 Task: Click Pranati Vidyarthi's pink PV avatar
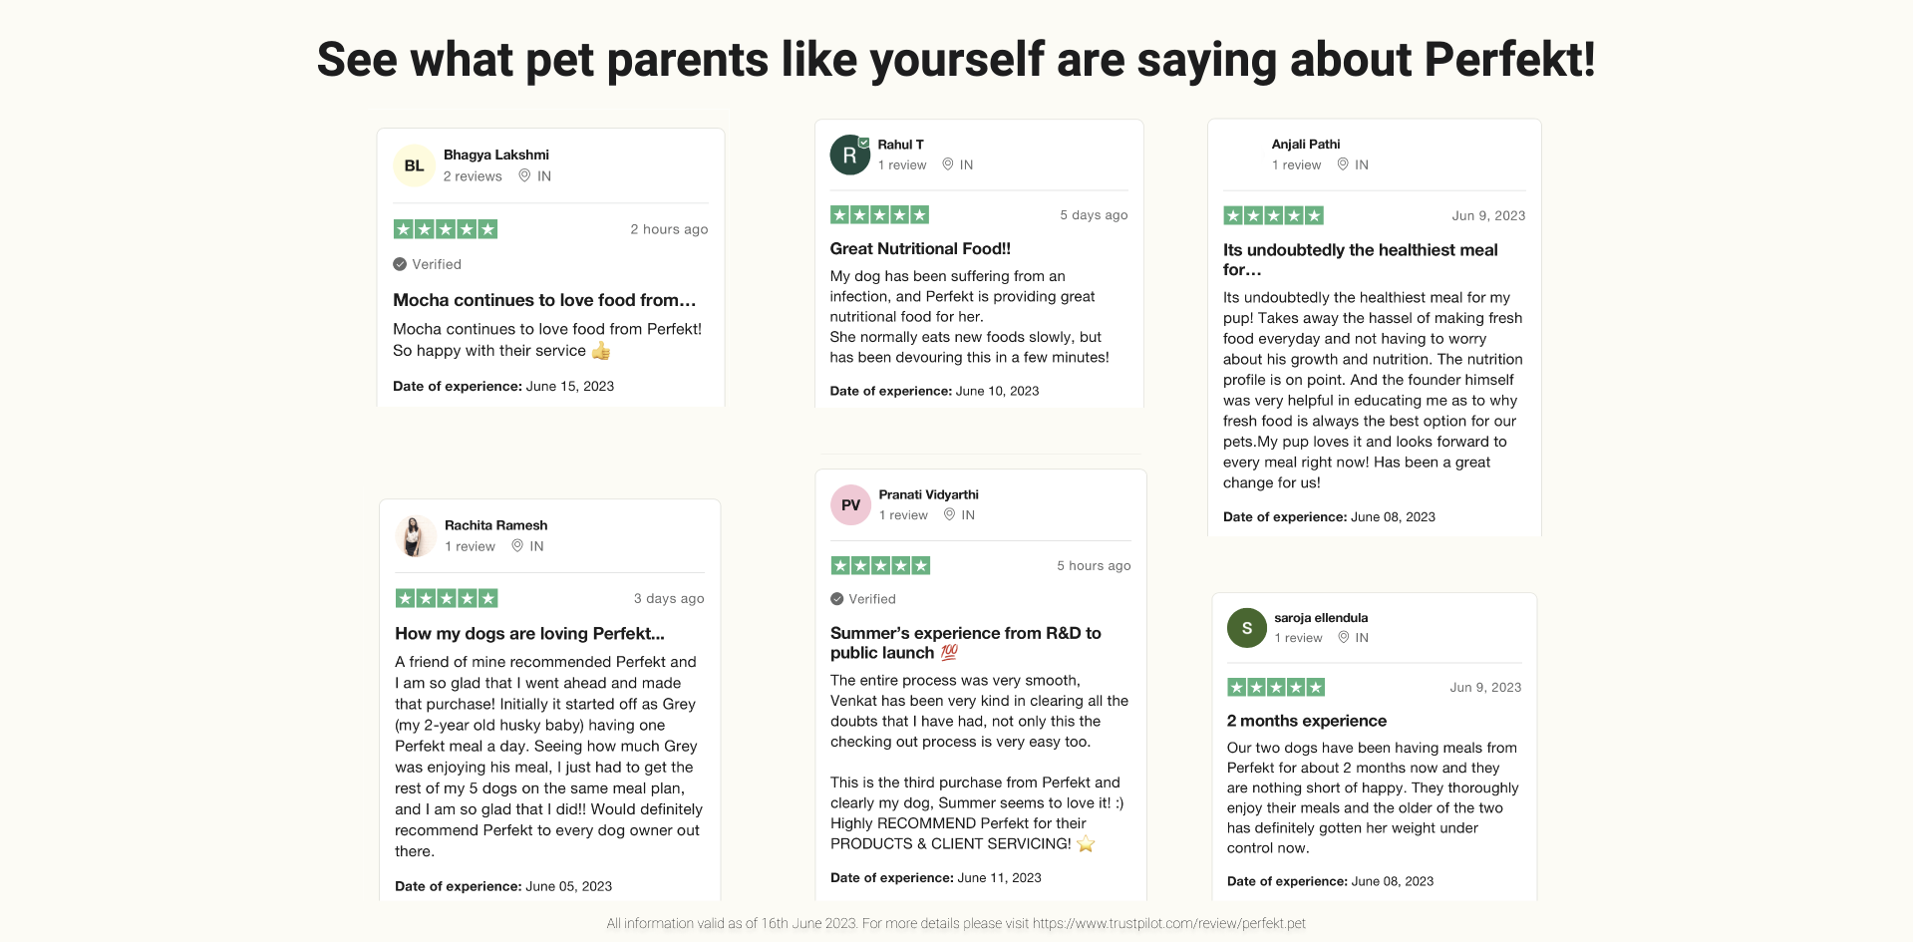coord(850,505)
